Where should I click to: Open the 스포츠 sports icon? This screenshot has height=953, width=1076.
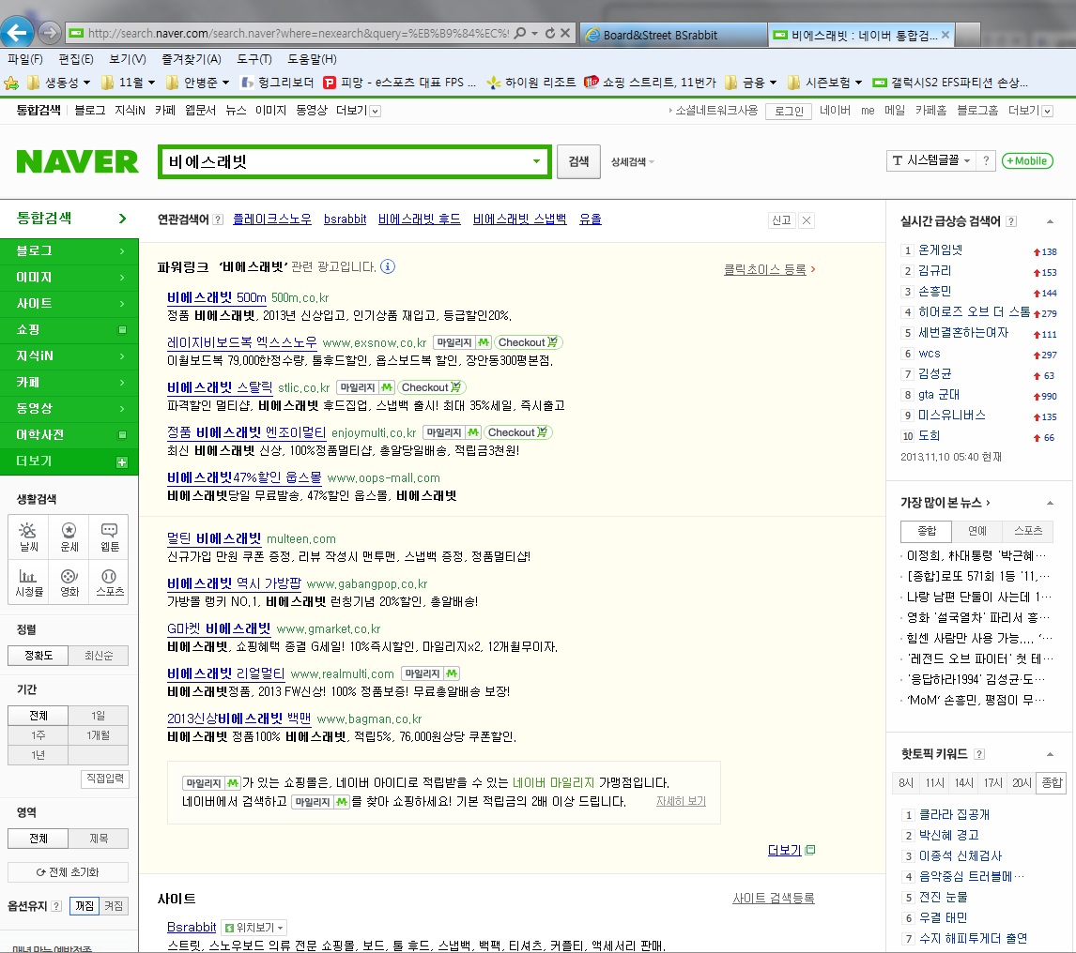(x=110, y=582)
